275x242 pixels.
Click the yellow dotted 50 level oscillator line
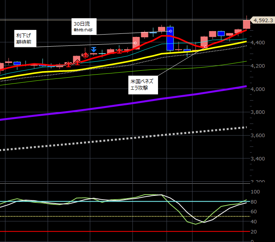click(116, 216)
